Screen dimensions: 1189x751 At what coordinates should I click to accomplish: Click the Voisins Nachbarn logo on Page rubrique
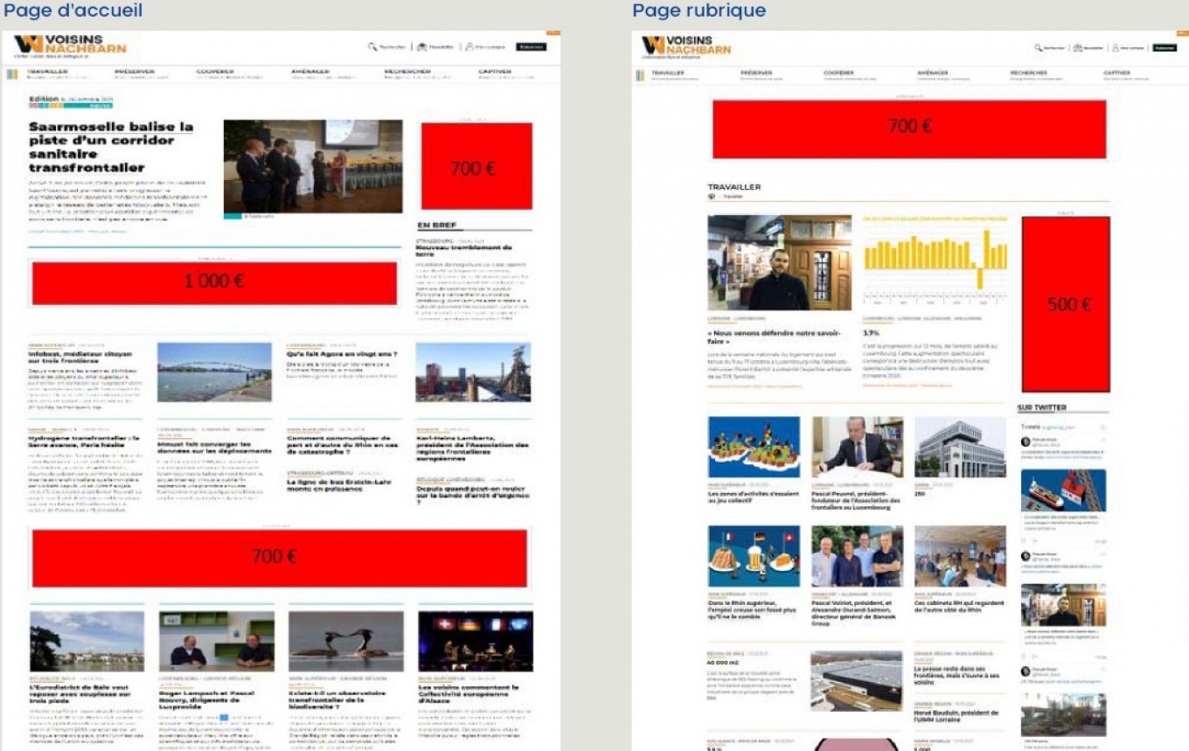click(686, 45)
